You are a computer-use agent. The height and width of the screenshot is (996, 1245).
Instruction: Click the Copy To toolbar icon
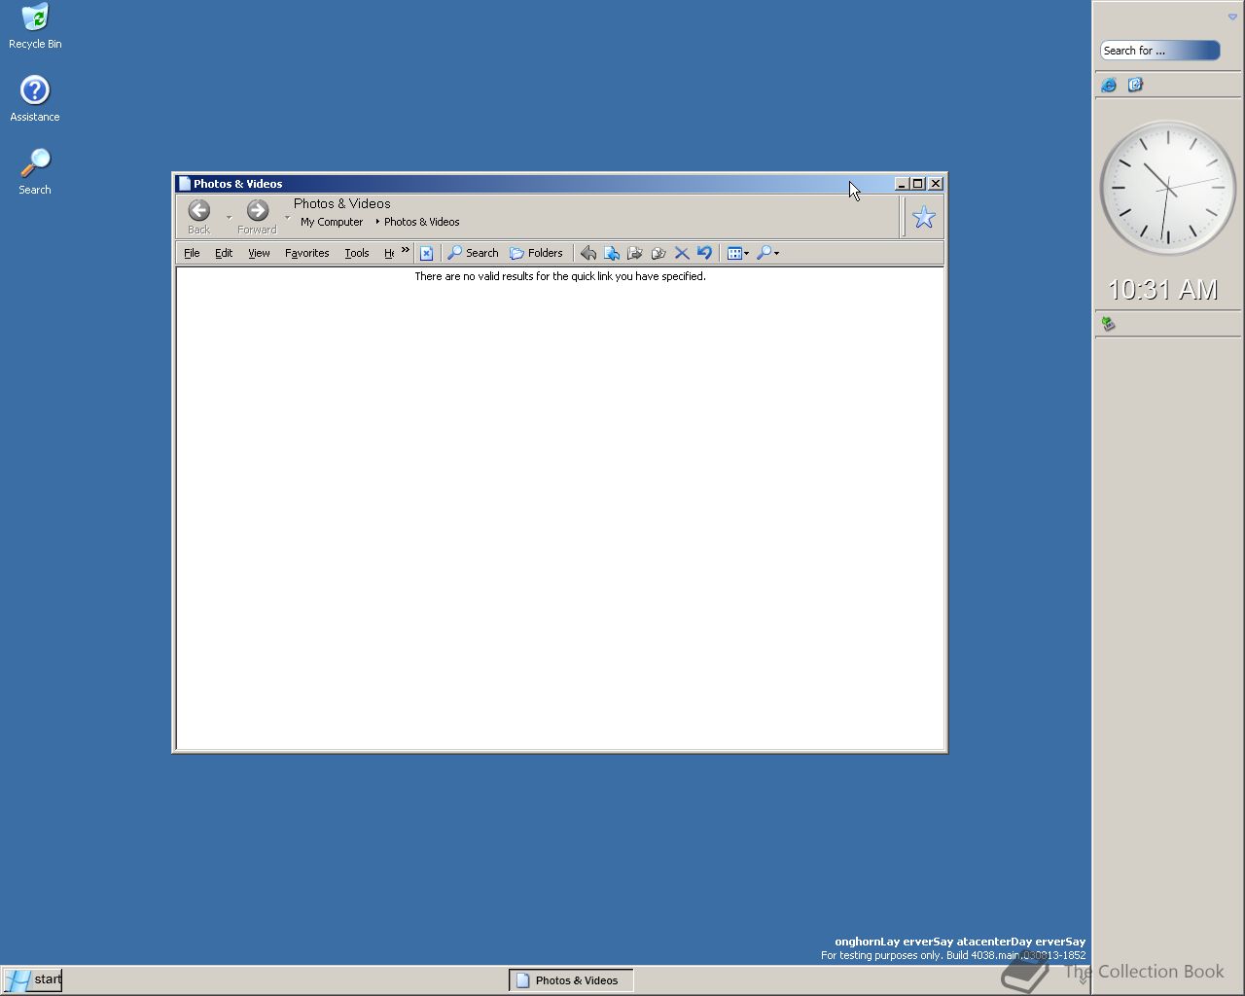pos(635,253)
